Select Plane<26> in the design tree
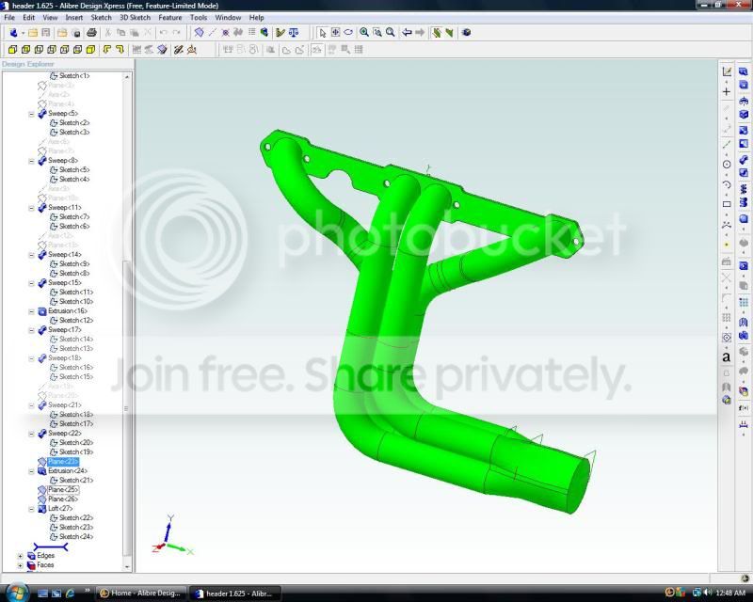Screen dimensions: 753x602 coord(63,499)
